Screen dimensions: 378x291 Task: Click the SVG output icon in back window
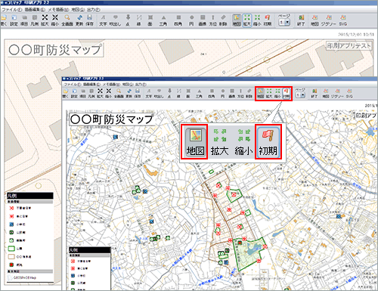(342, 20)
